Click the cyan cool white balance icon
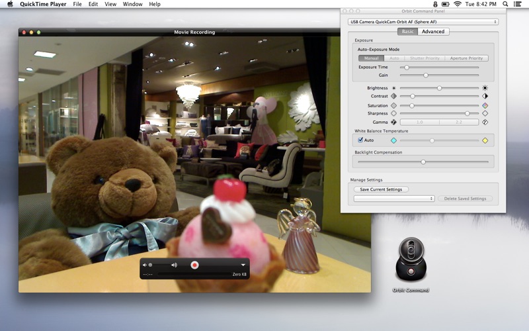 click(393, 140)
